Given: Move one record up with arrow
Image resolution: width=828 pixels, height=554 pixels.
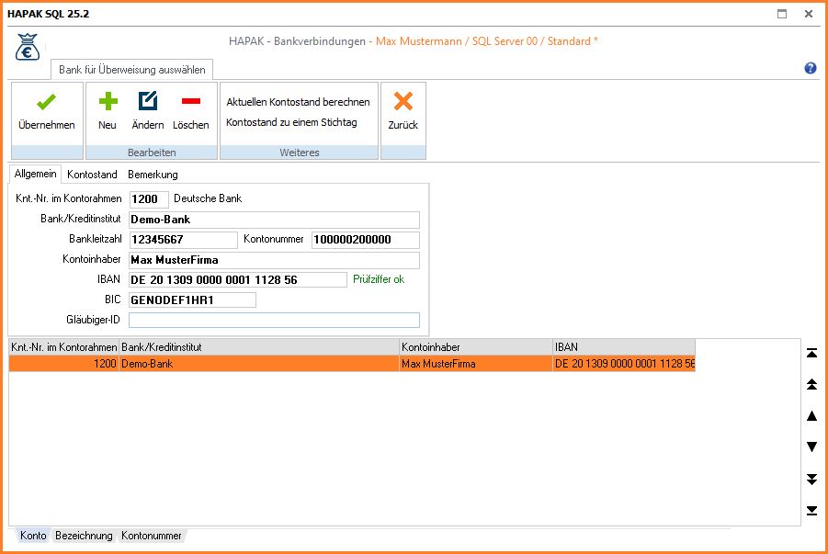Looking at the screenshot, I should click(811, 416).
